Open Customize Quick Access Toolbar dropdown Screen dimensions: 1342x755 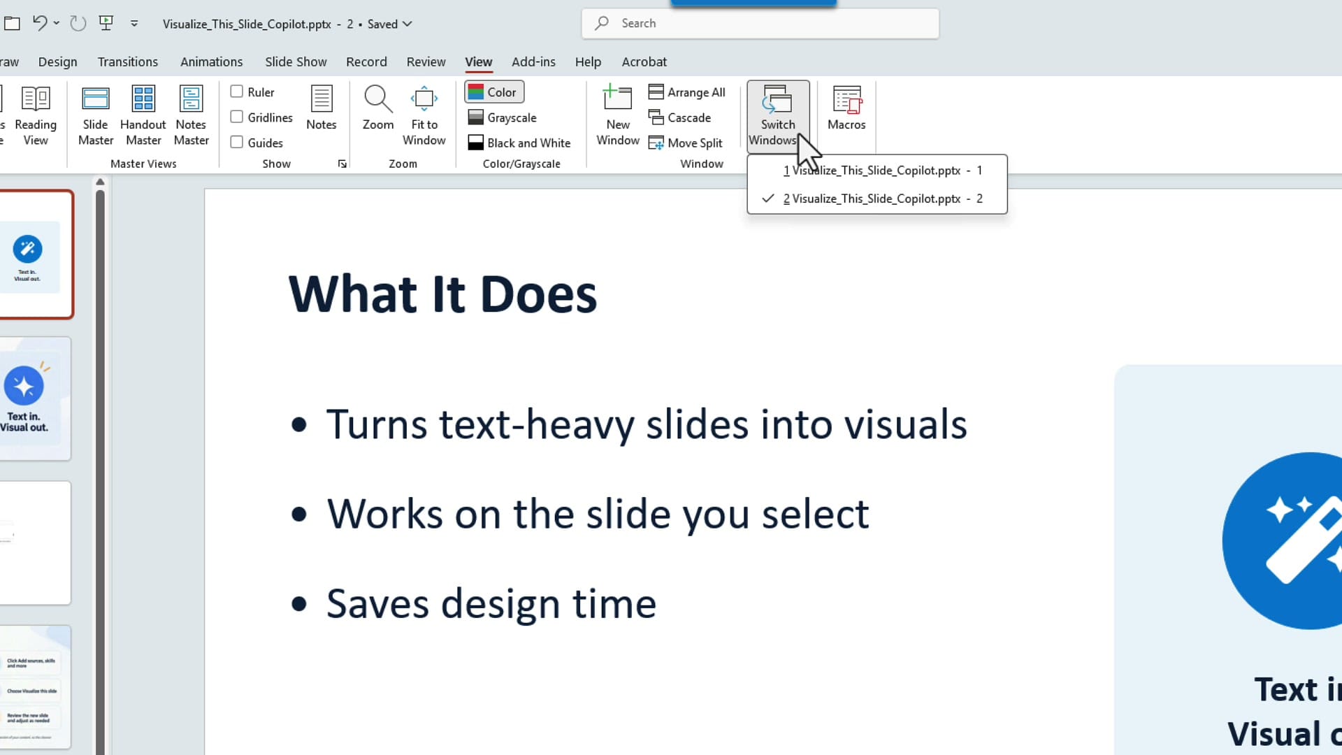point(134,23)
